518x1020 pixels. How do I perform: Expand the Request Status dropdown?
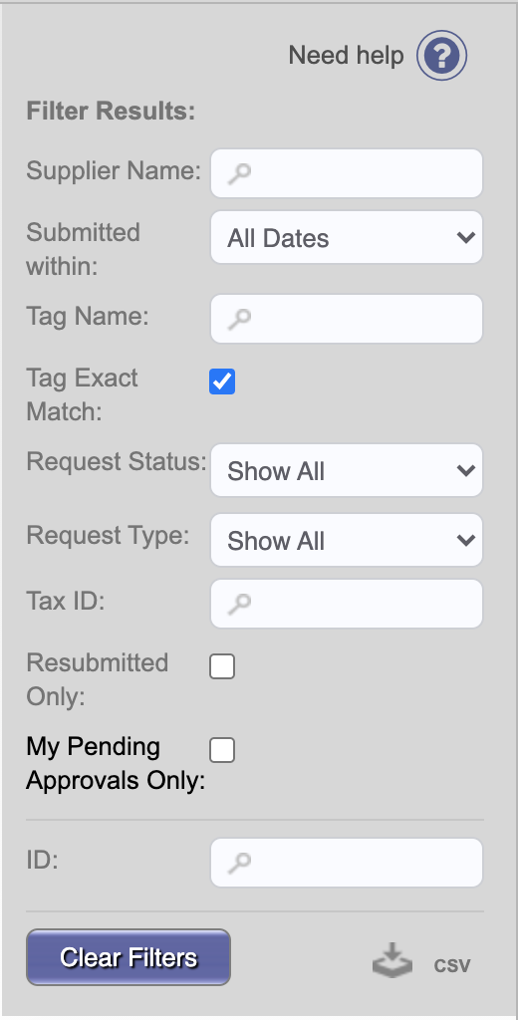347,470
